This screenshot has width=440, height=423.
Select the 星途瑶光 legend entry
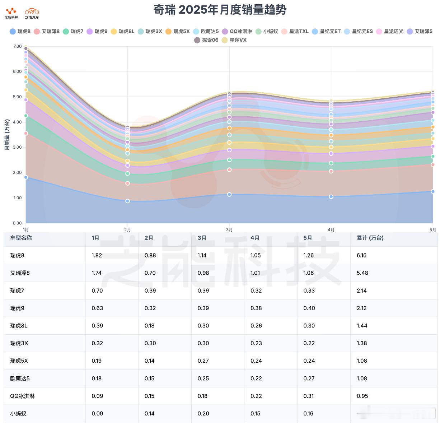coord(390,32)
